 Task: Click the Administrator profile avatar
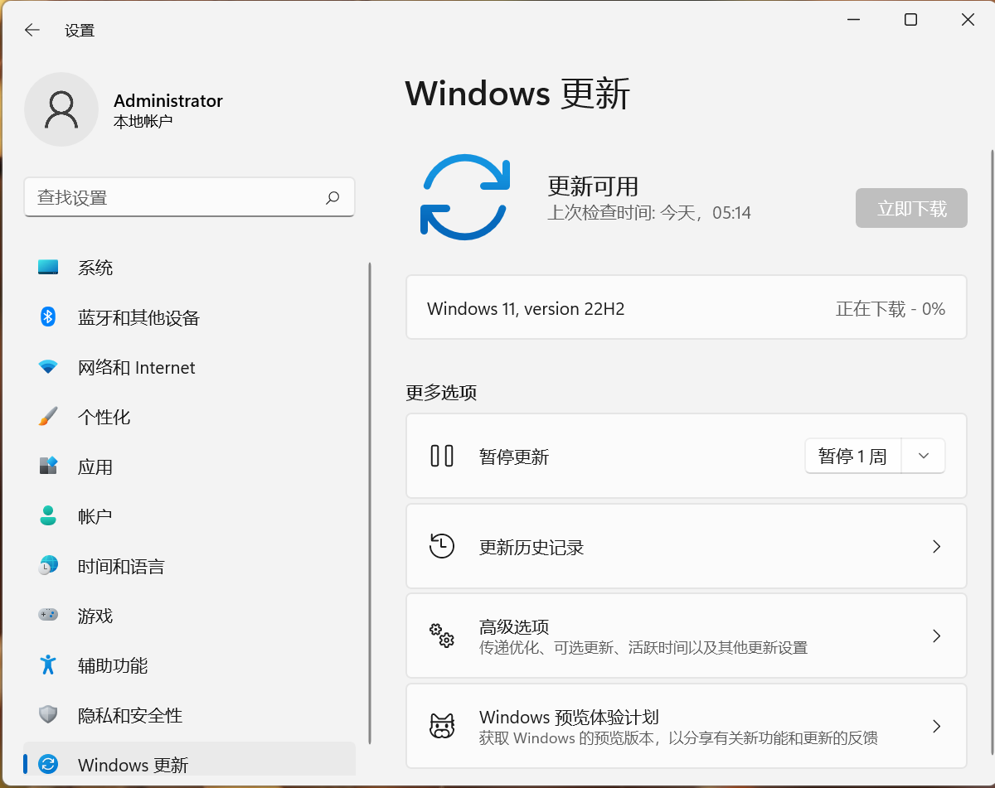[x=61, y=109]
